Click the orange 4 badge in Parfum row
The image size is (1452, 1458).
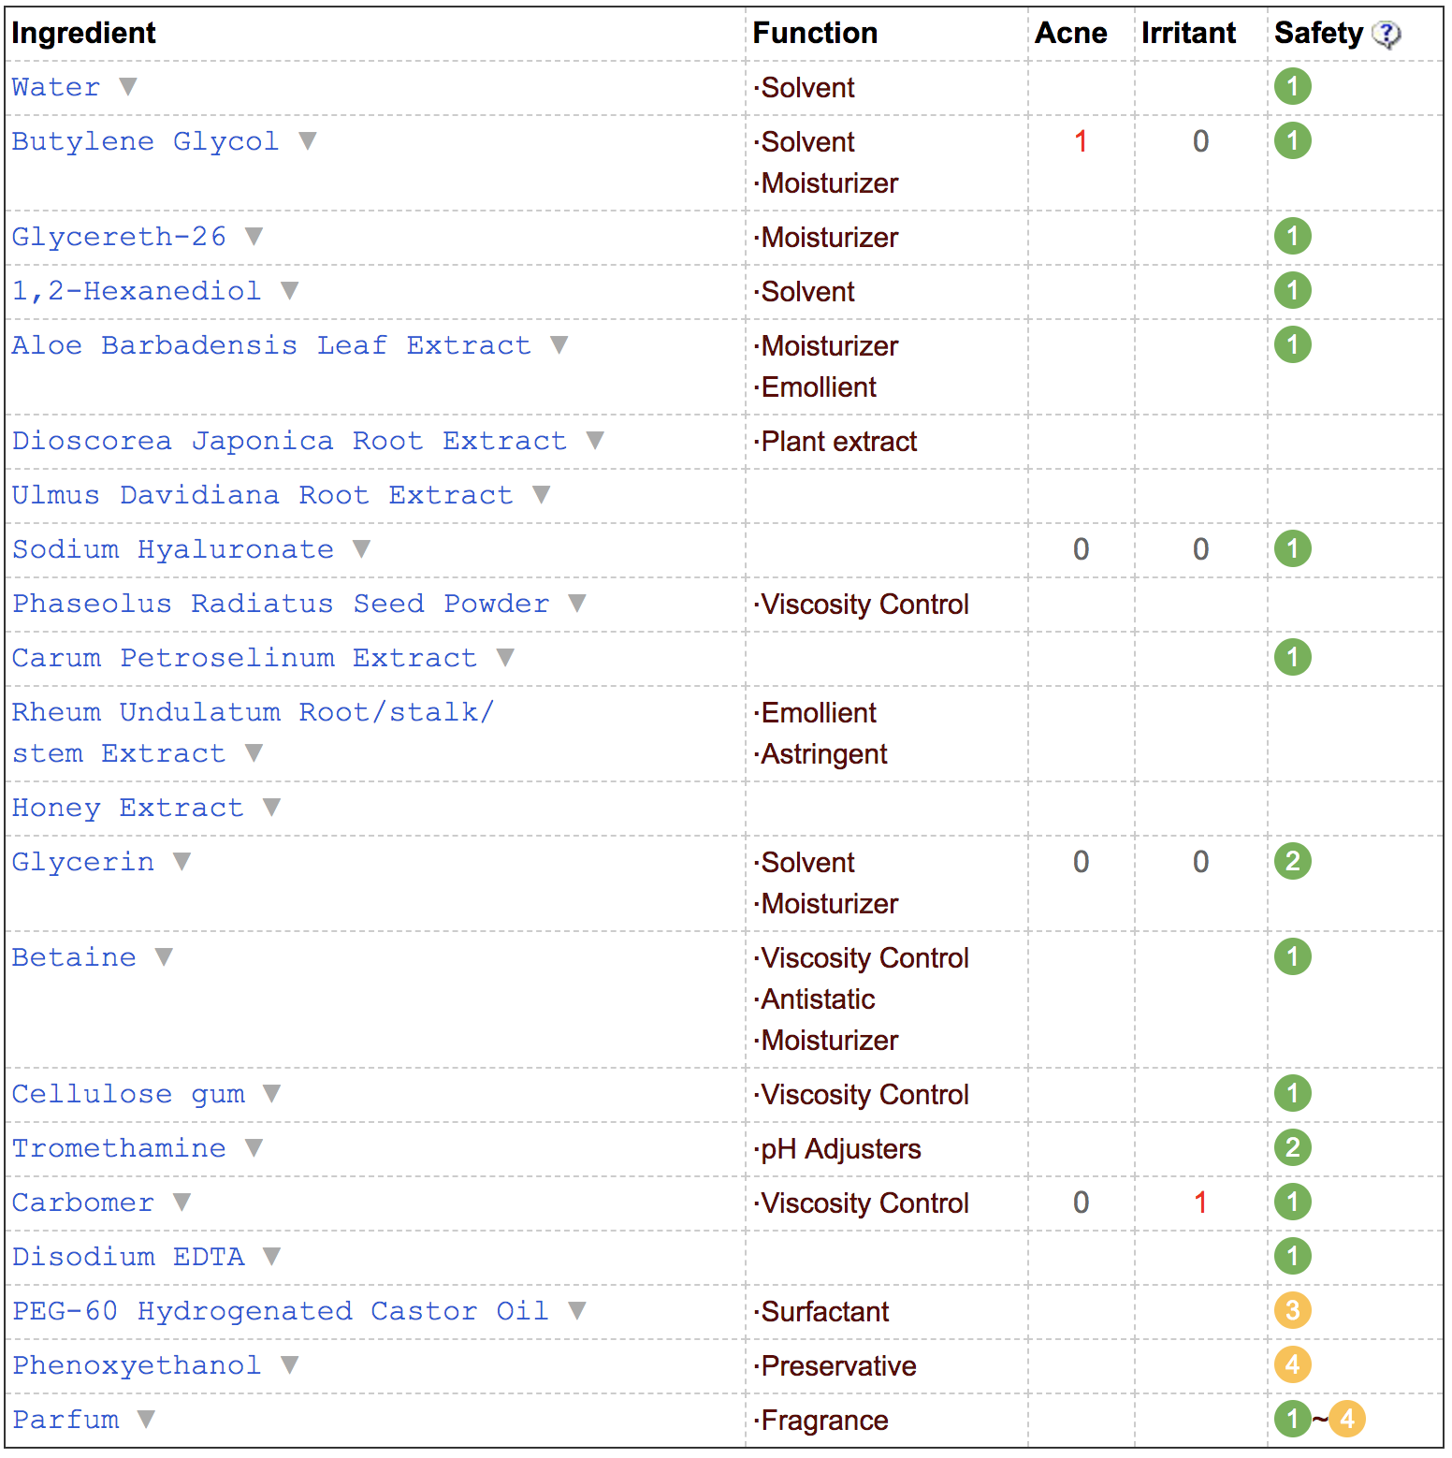(1347, 1420)
